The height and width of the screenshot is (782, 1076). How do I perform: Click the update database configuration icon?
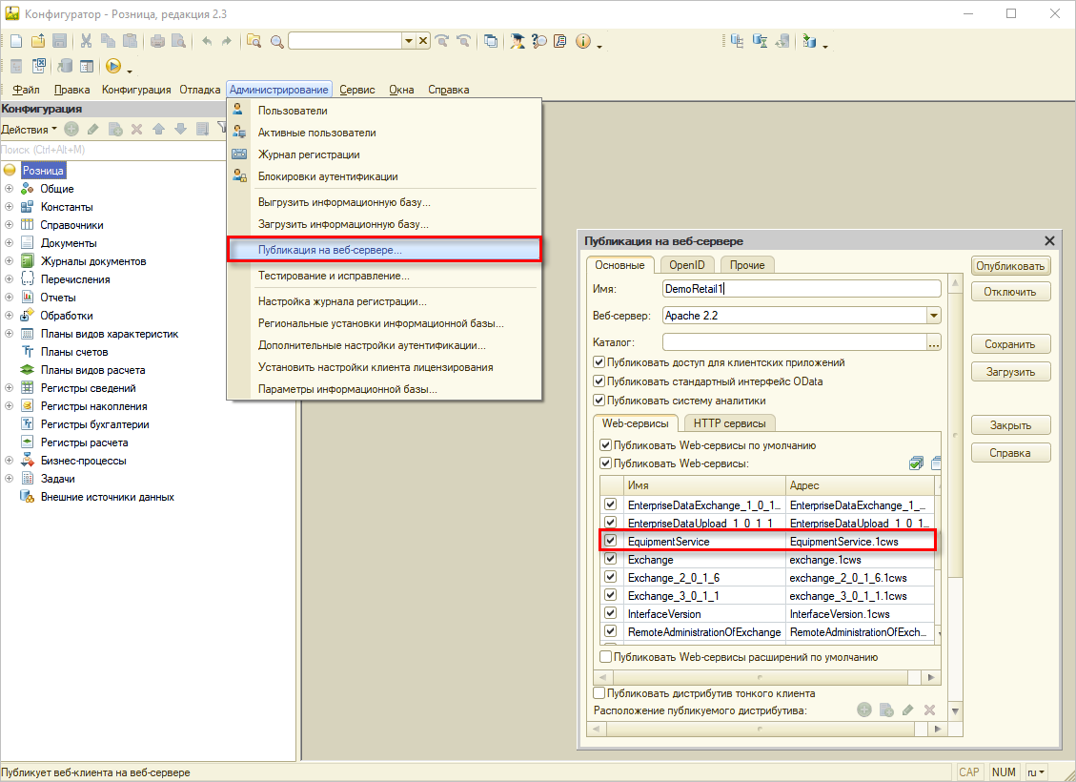point(65,66)
